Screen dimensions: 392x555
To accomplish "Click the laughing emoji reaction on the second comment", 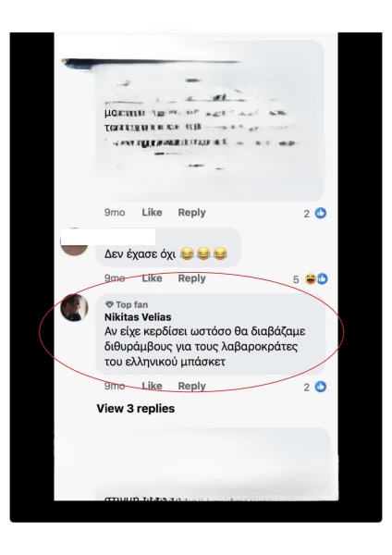I will (311, 279).
